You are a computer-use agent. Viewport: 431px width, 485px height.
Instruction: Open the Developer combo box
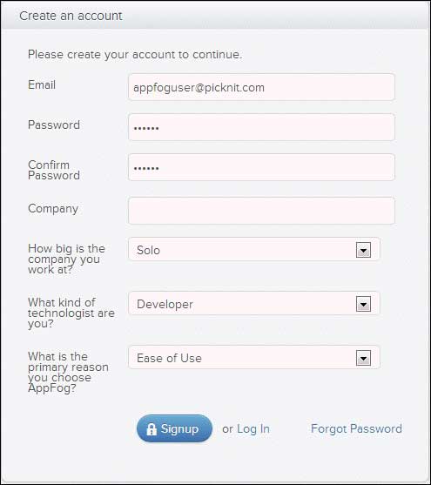tap(254, 303)
